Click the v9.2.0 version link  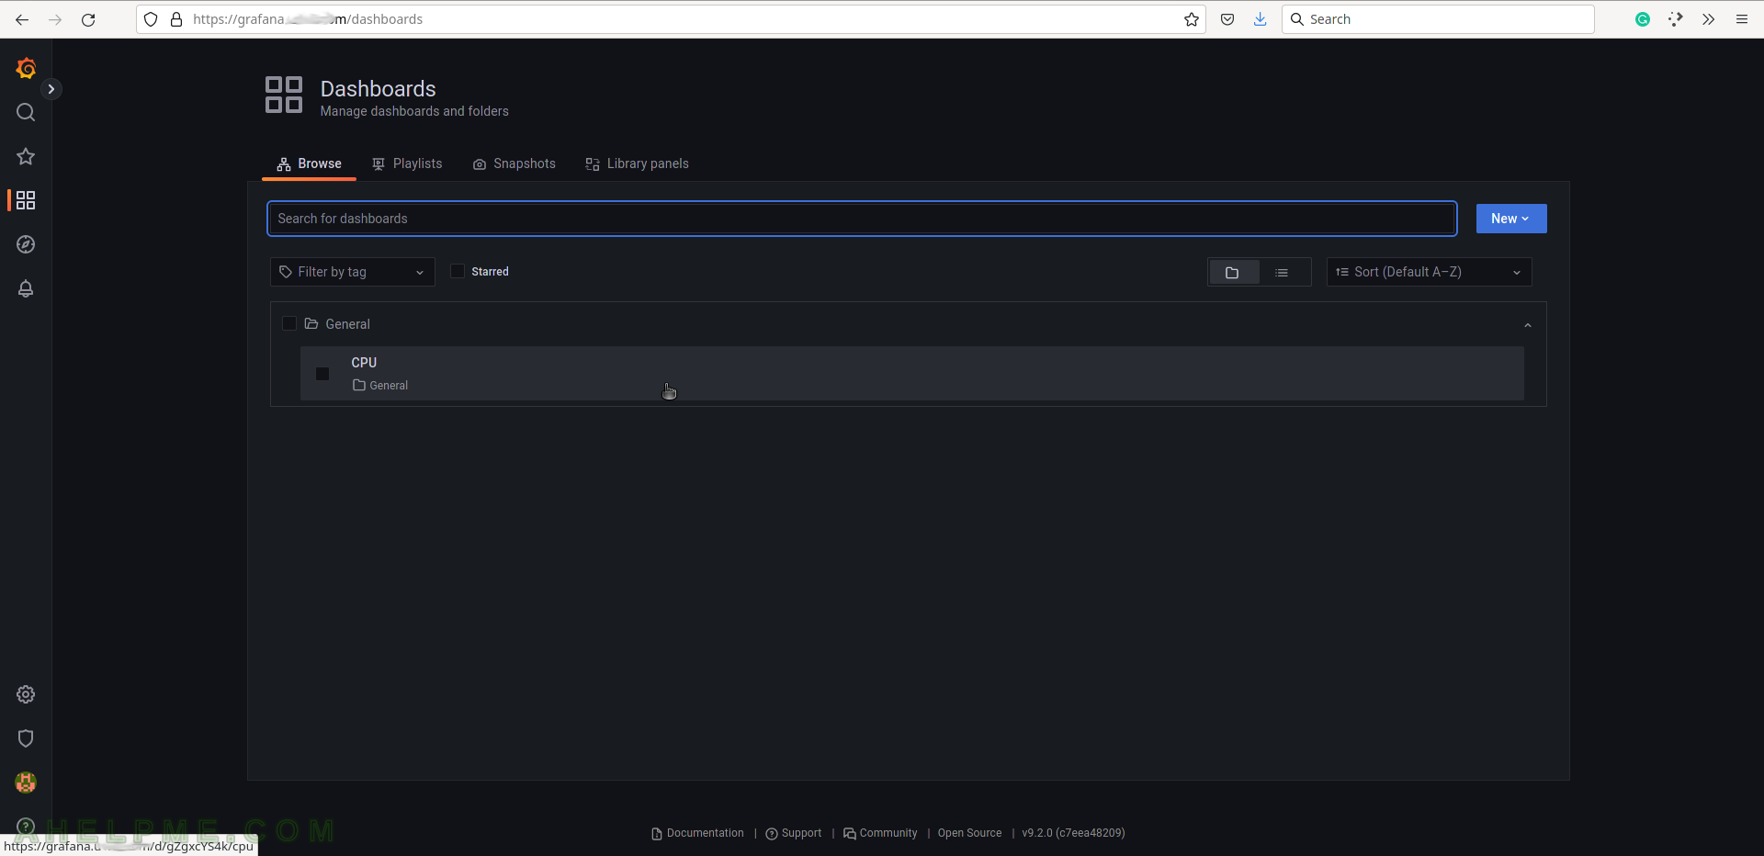1073,833
